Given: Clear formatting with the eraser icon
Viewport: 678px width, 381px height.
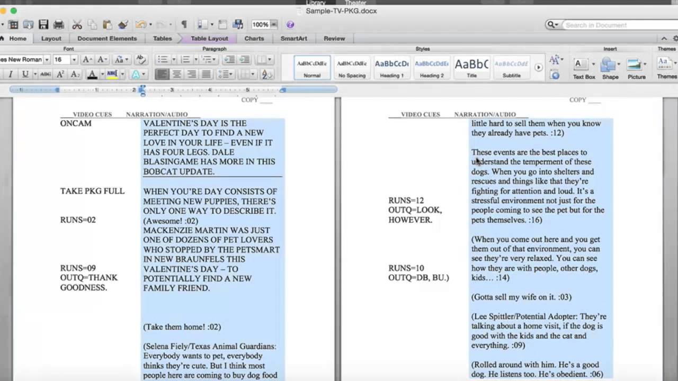Looking at the screenshot, I should coord(140,59).
